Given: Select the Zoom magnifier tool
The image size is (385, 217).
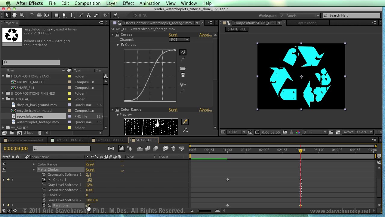Looking at the screenshot, I should coord(22,15).
